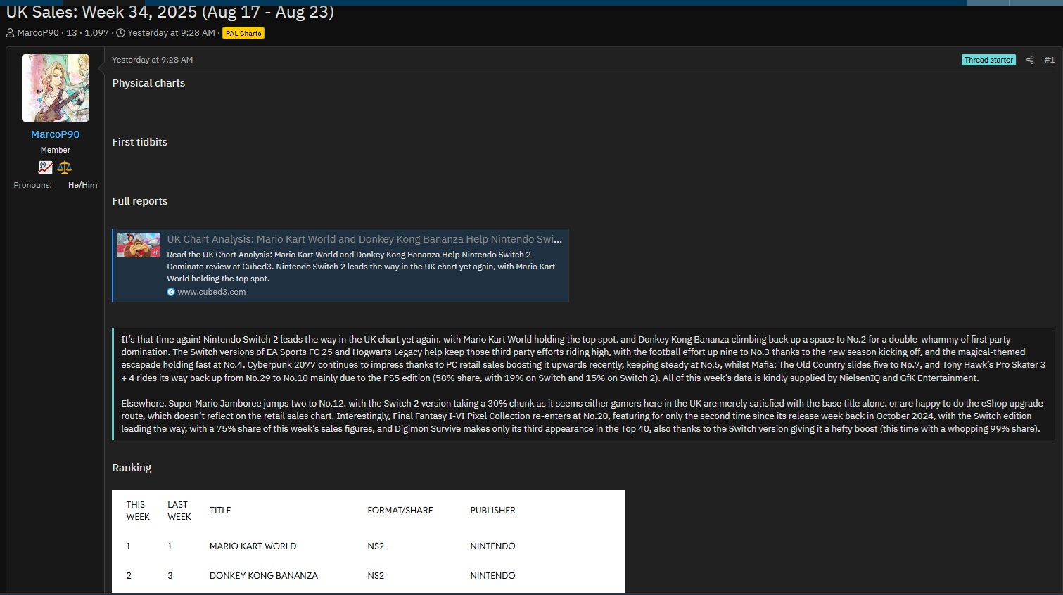Viewport: 1063px width, 595px height.
Task: Click the quoted paragraph starting "It's that time again!"
Action: click(x=583, y=359)
